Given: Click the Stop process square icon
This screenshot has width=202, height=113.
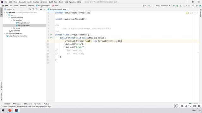Looking at the screenshot, I should (189, 6).
